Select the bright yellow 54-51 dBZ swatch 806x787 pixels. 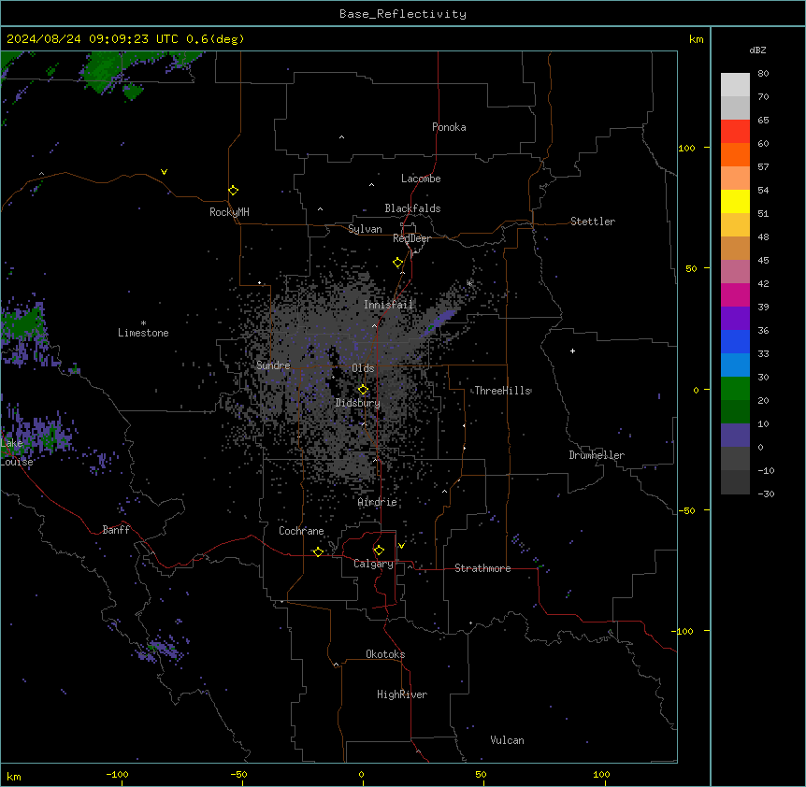coord(735,201)
